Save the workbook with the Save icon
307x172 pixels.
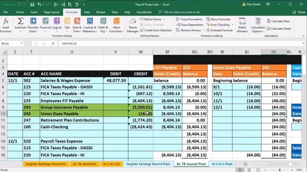pyautogui.click(x=32, y=4)
